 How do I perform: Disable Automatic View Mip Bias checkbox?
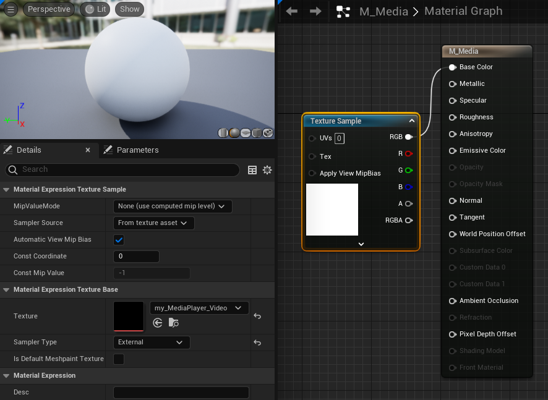tap(119, 240)
